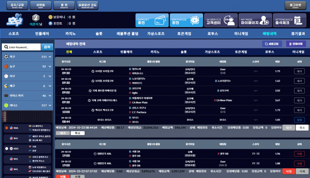Open the Deposit 충전 card icon
This screenshot has height=178, width=310.
tap(160, 20)
